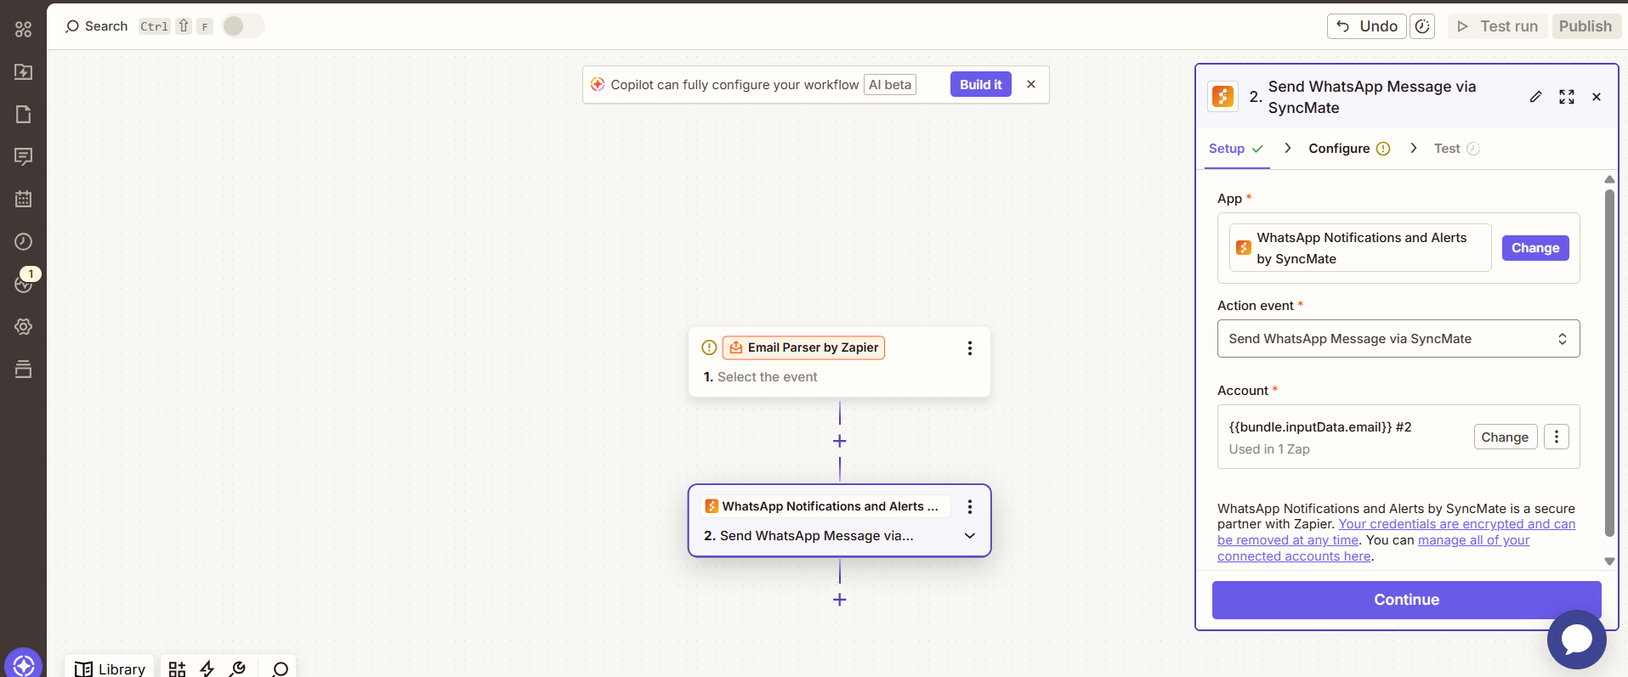Screen dimensions: 1628x677
Task: Open the apps grid icon in sidebar
Action: [24, 30]
